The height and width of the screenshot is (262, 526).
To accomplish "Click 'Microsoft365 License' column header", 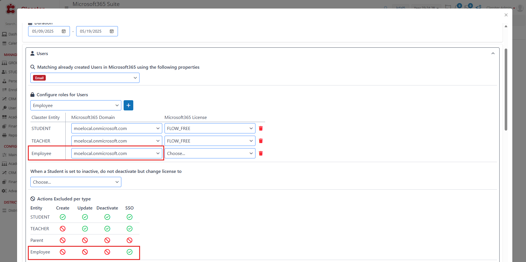I will tap(186, 117).
